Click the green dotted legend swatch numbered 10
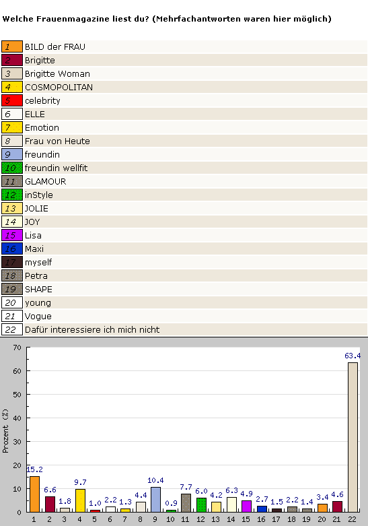368x526 pixels. (x=12, y=168)
